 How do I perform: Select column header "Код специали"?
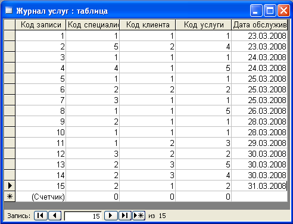[93, 24]
